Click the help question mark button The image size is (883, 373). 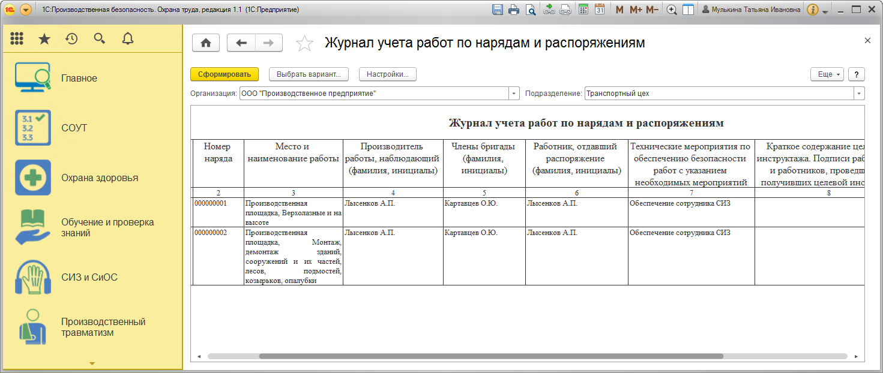(x=857, y=74)
